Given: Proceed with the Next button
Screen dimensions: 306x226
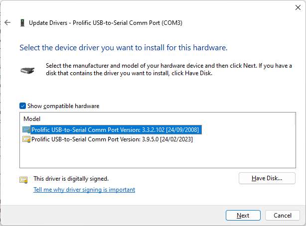Looking at the screenshot, I should 243,215.
